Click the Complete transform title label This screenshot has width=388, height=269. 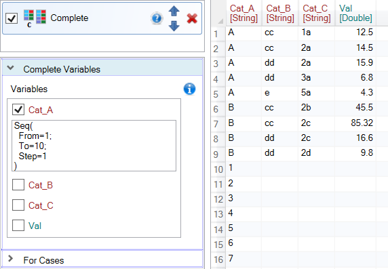tap(69, 18)
